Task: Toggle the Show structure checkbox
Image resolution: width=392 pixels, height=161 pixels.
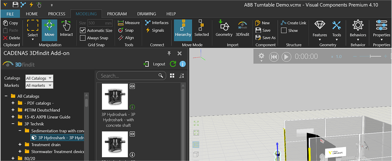Action: 284,31
